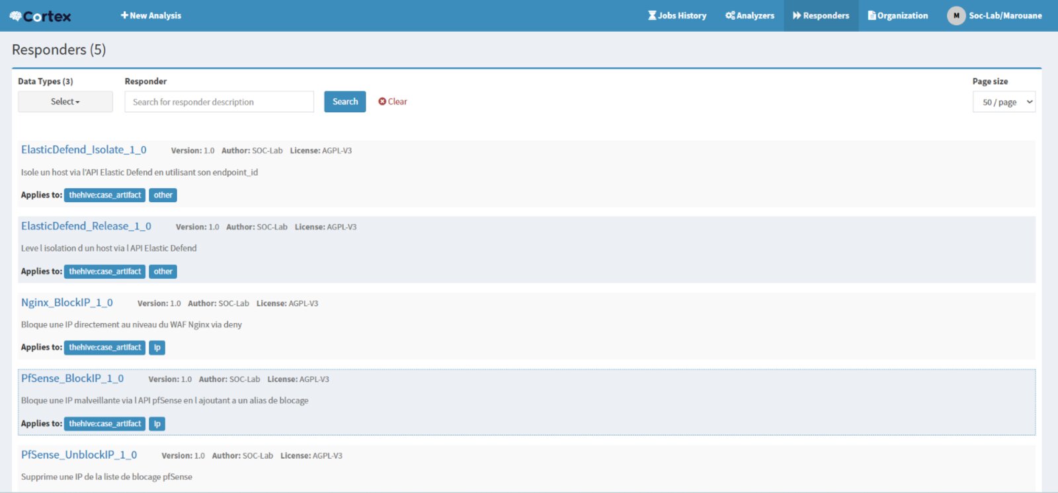1058x493 pixels.
Task: Change page size 50 / page dropdown
Action: click(1004, 102)
